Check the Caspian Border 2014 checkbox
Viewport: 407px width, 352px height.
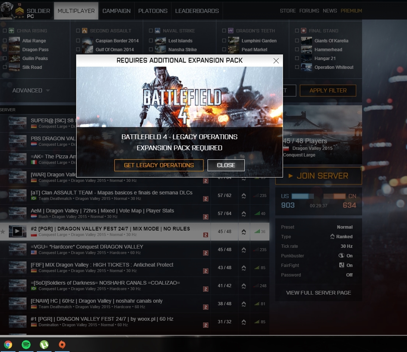point(78,41)
